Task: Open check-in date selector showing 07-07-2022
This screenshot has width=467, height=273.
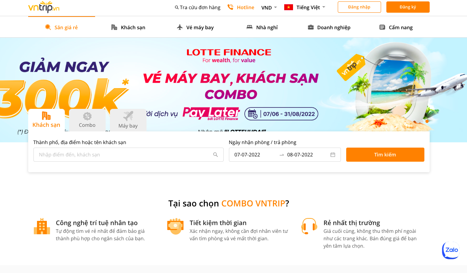Action: coord(250,154)
